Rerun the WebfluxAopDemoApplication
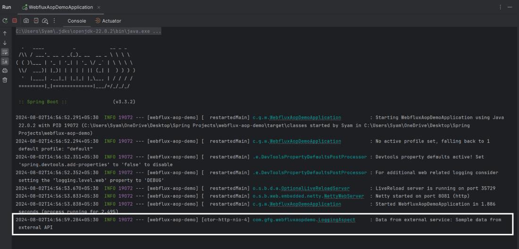 coord(5,21)
